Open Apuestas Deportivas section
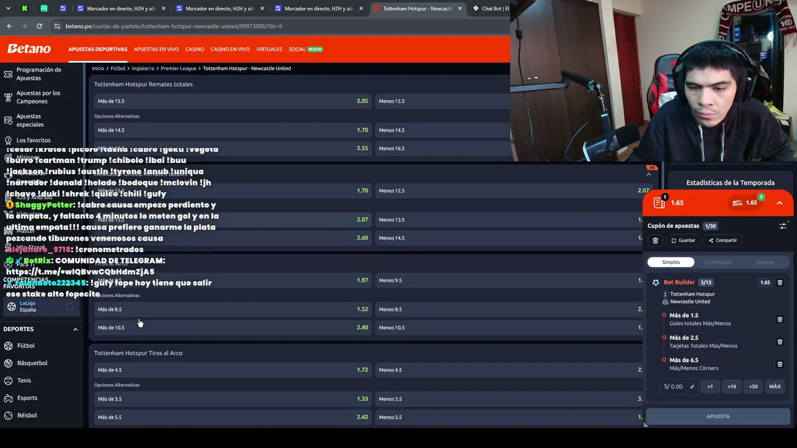797x448 pixels. pos(98,49)
